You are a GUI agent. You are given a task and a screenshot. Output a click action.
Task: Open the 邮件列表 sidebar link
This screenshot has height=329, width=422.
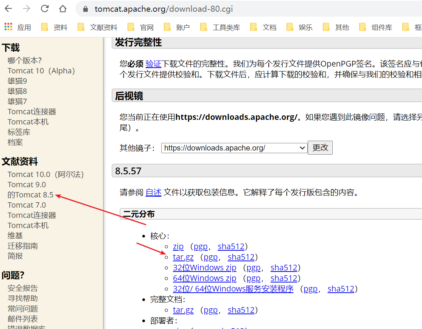[x=23, y=319]
